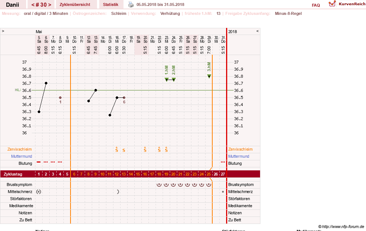Click the 19. Sa date column header
366x231 pixels.
(138, 39)
